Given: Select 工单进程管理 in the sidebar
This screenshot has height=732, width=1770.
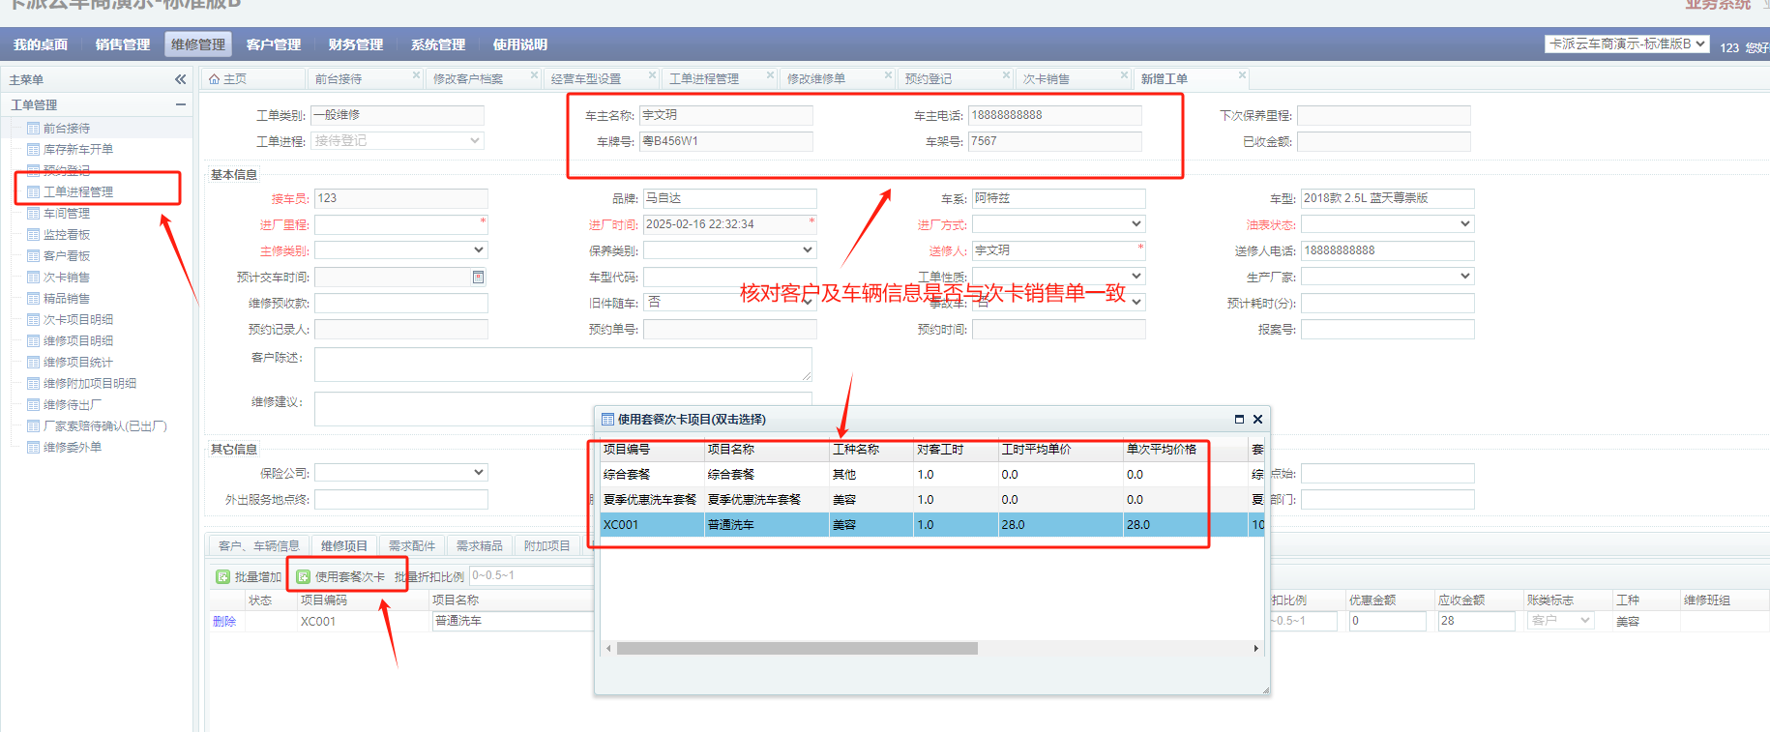Looking at the screenshot, I should coord(77,192).
